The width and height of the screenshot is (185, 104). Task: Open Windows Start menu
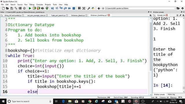(3, 101)
